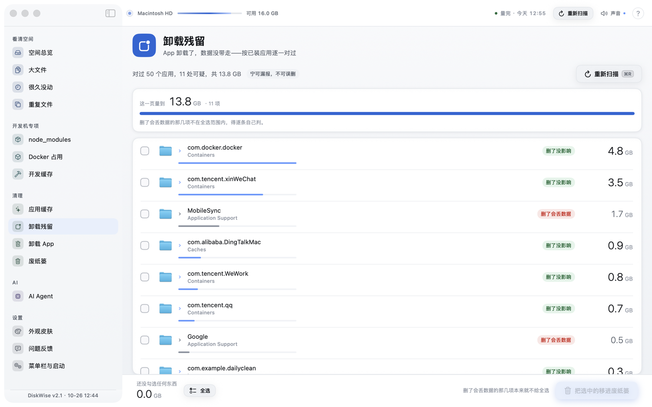Click the AI Agent chip icon
The height and width of the screenshot is (407, 652).
pos(18,296)
